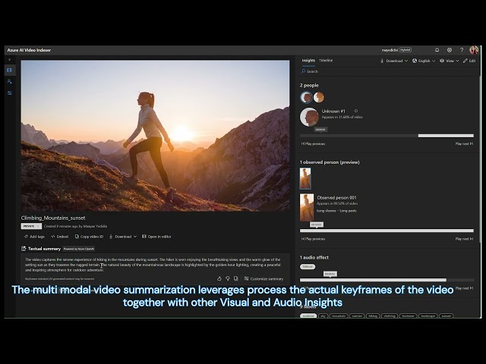Image resolution: width=486 pixels, height=364 pixels.
Task: Open the insights Download dropdown
Action: (x=394, y=61)
